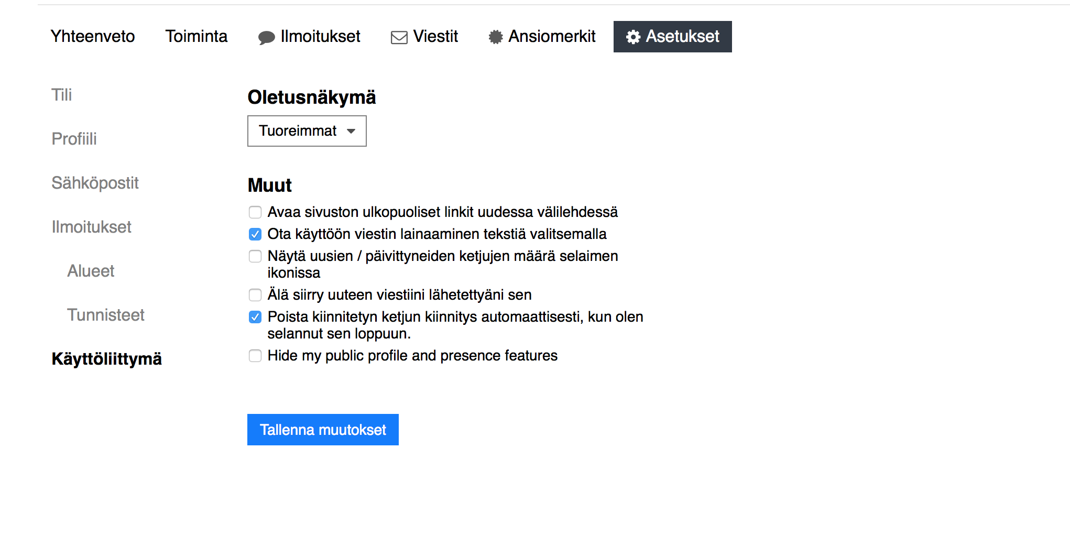Click the speech bubble icon beside Ilmoitukset
The image size is (1070, 547).
pyautogui.click(x=266, y=37)
